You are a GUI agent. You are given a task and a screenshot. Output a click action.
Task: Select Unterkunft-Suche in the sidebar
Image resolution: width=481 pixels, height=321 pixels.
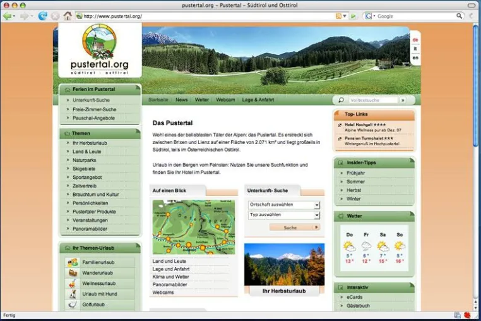point(91,100)
